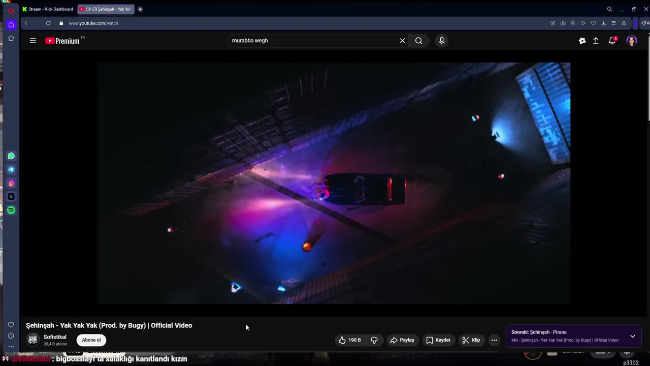
Task: Dislike the video
Action: click(374, 340)
